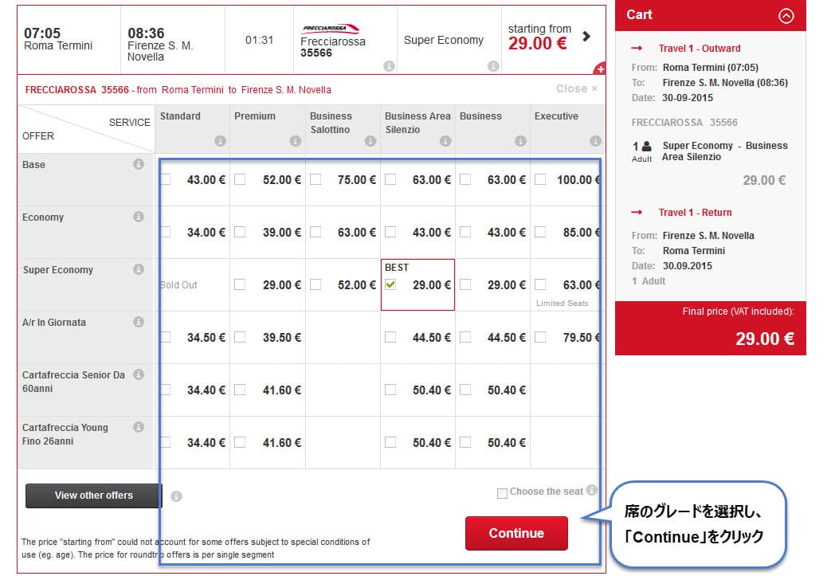Click 07:05 Roma Termini departure cell
Viewport: 831px width, 576px height.
(69, 40)
